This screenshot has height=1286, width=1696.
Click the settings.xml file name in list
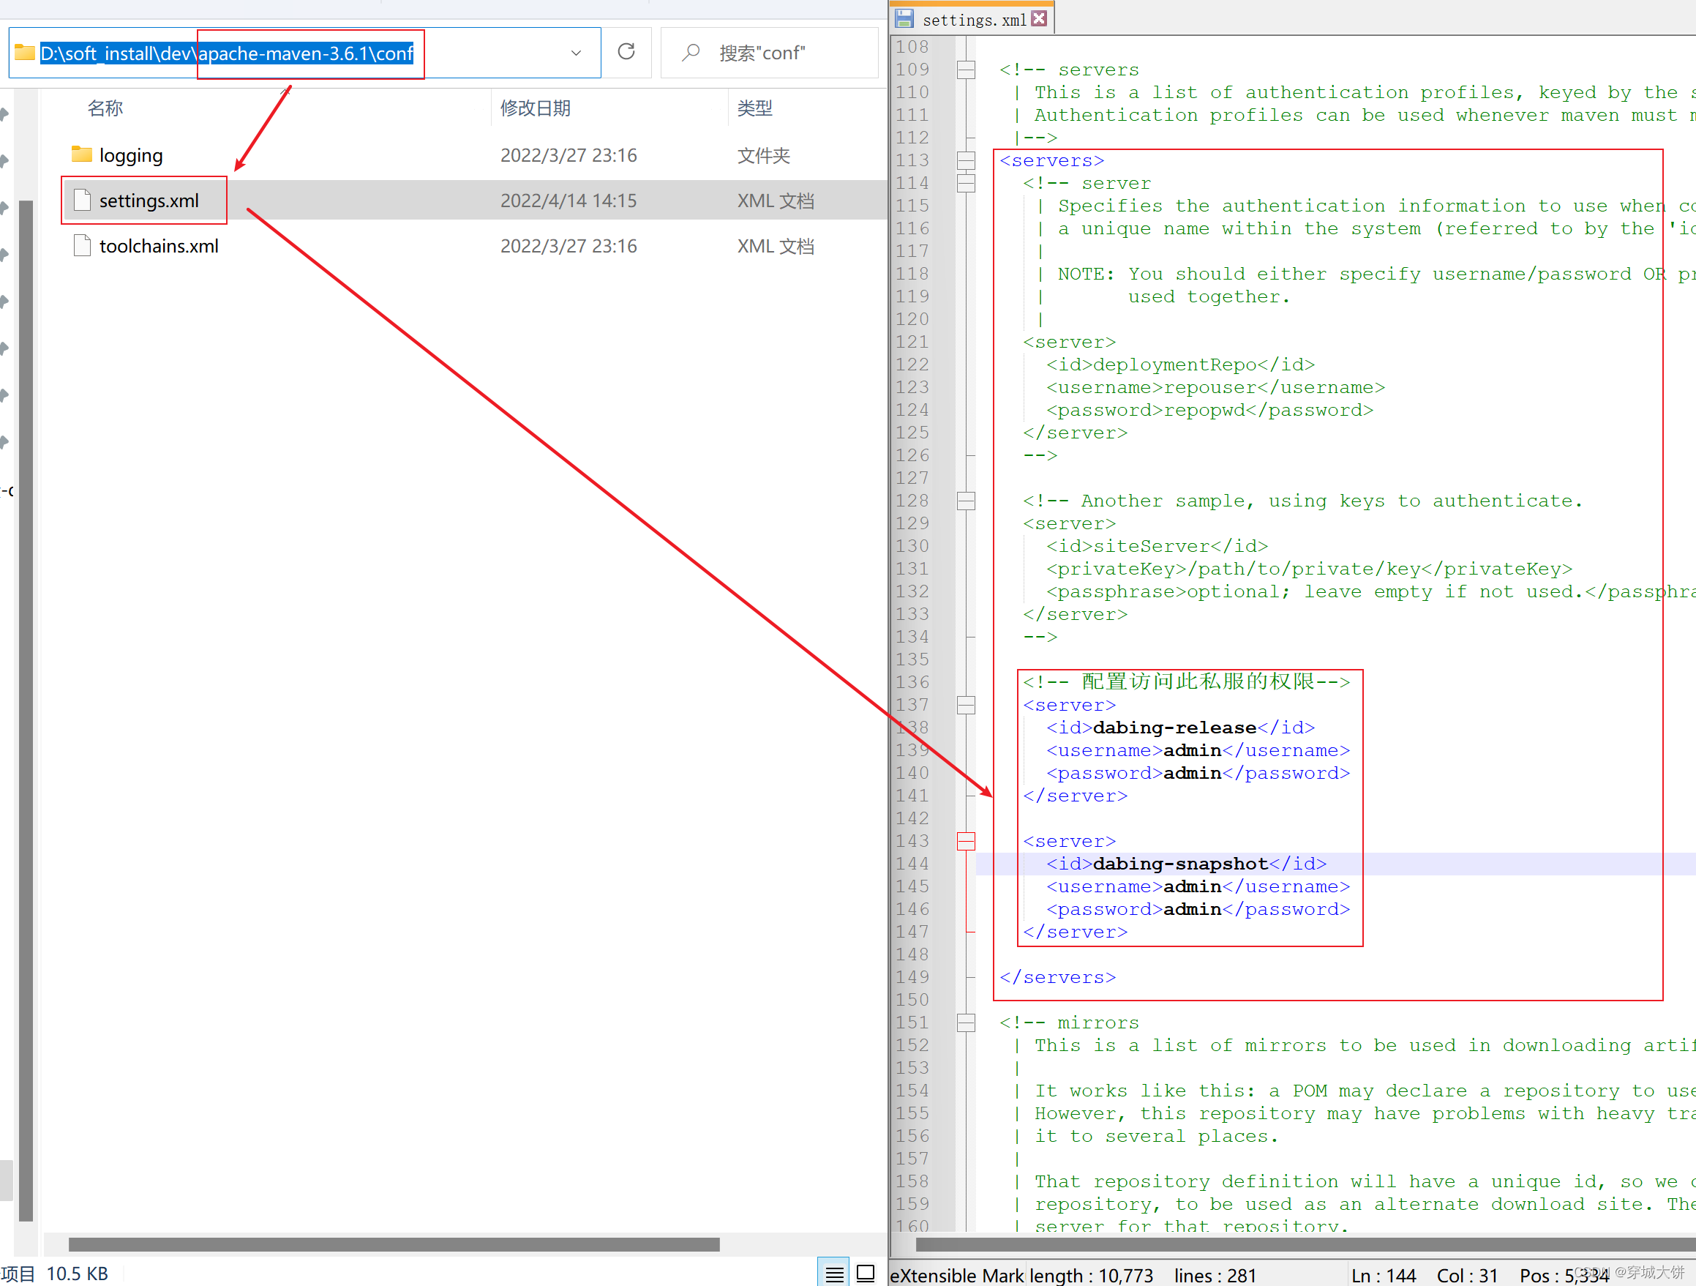click(x=149, y=201)
